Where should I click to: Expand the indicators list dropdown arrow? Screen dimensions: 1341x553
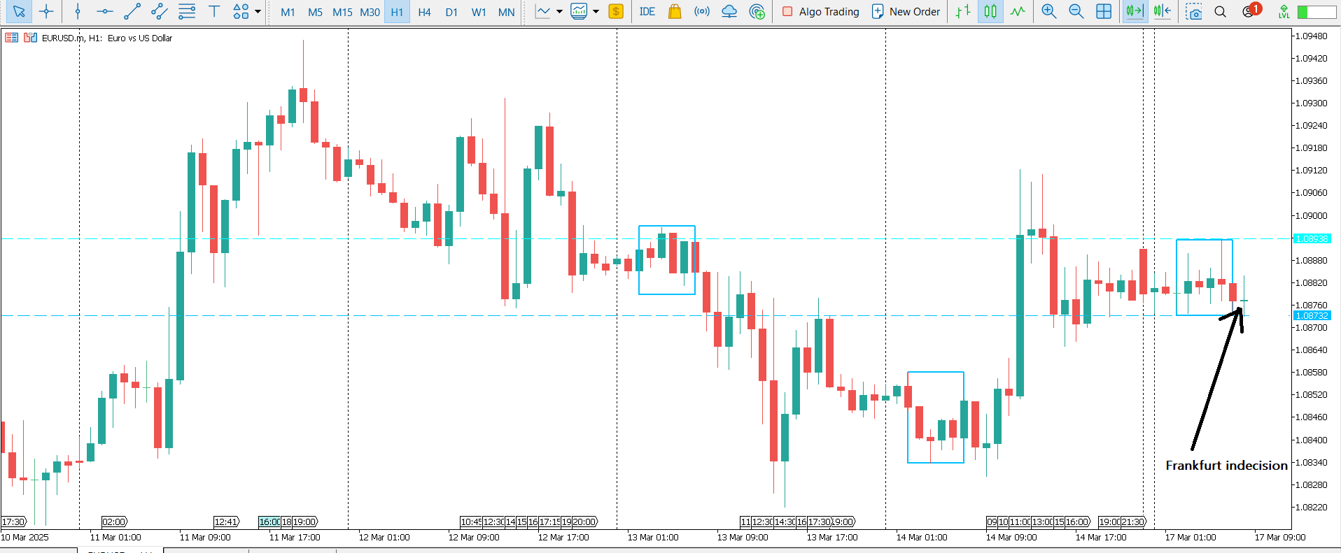click(596, 12)
